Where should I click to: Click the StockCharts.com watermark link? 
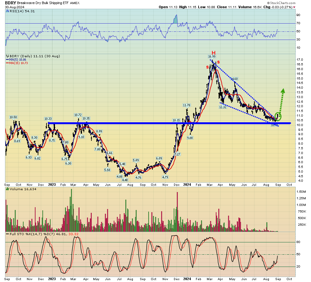[282, 2]
